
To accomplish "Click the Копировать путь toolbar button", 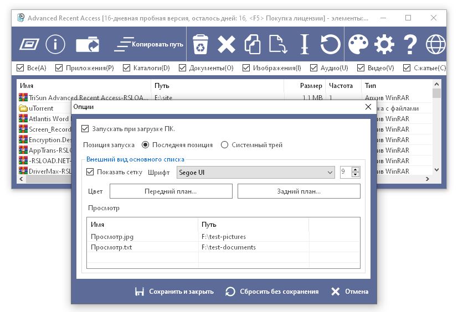I will click(148, 44).
